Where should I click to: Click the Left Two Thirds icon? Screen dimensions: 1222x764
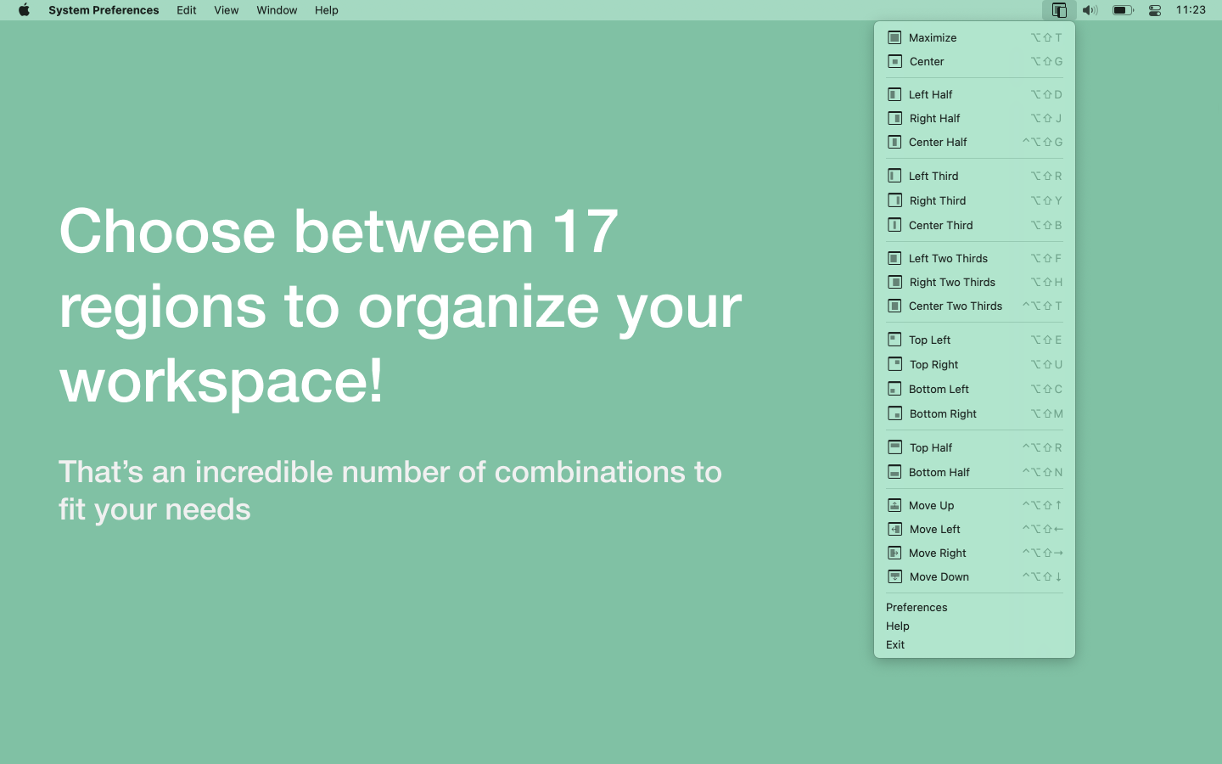894,258
